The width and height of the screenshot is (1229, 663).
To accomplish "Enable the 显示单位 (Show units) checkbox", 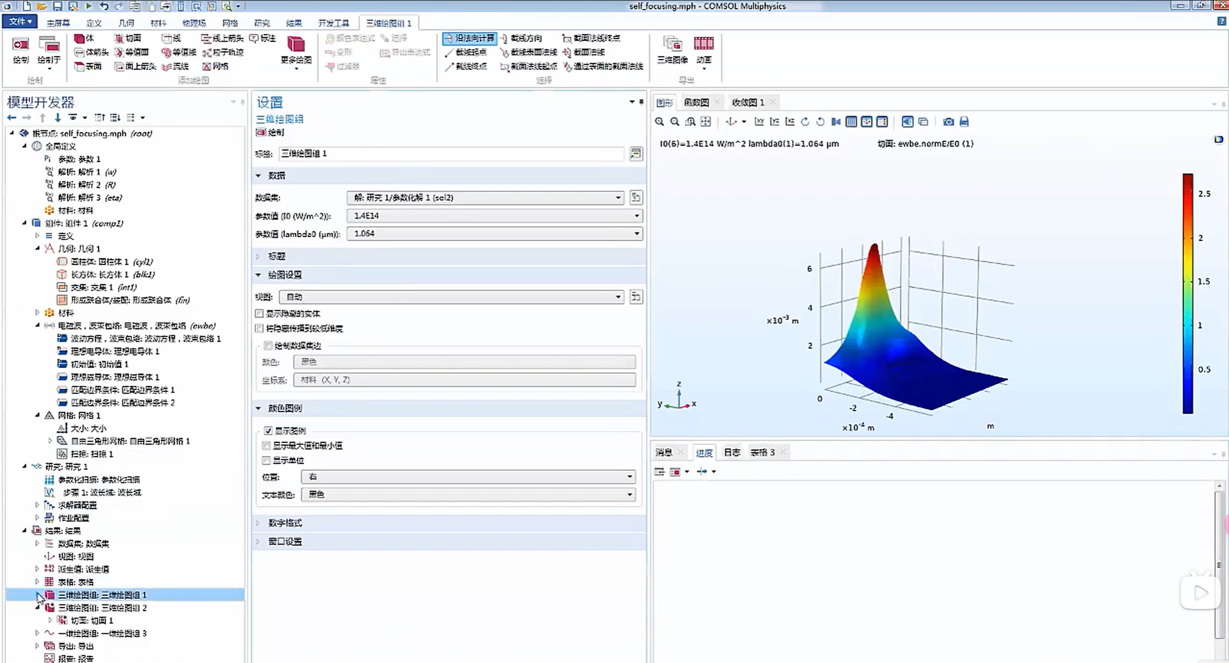I will (x=267, y=460).
